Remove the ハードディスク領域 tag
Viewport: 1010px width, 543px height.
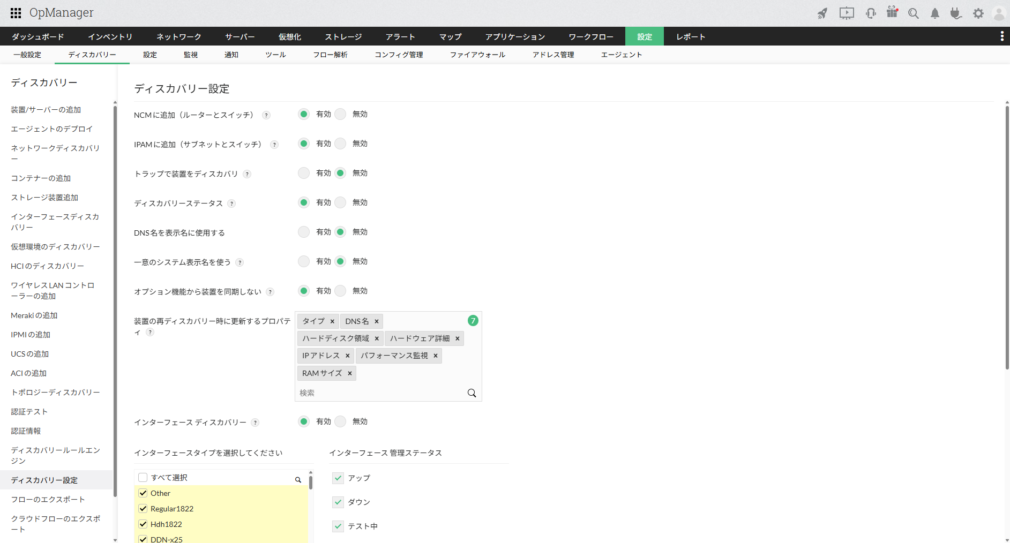(x=377, y=338)
